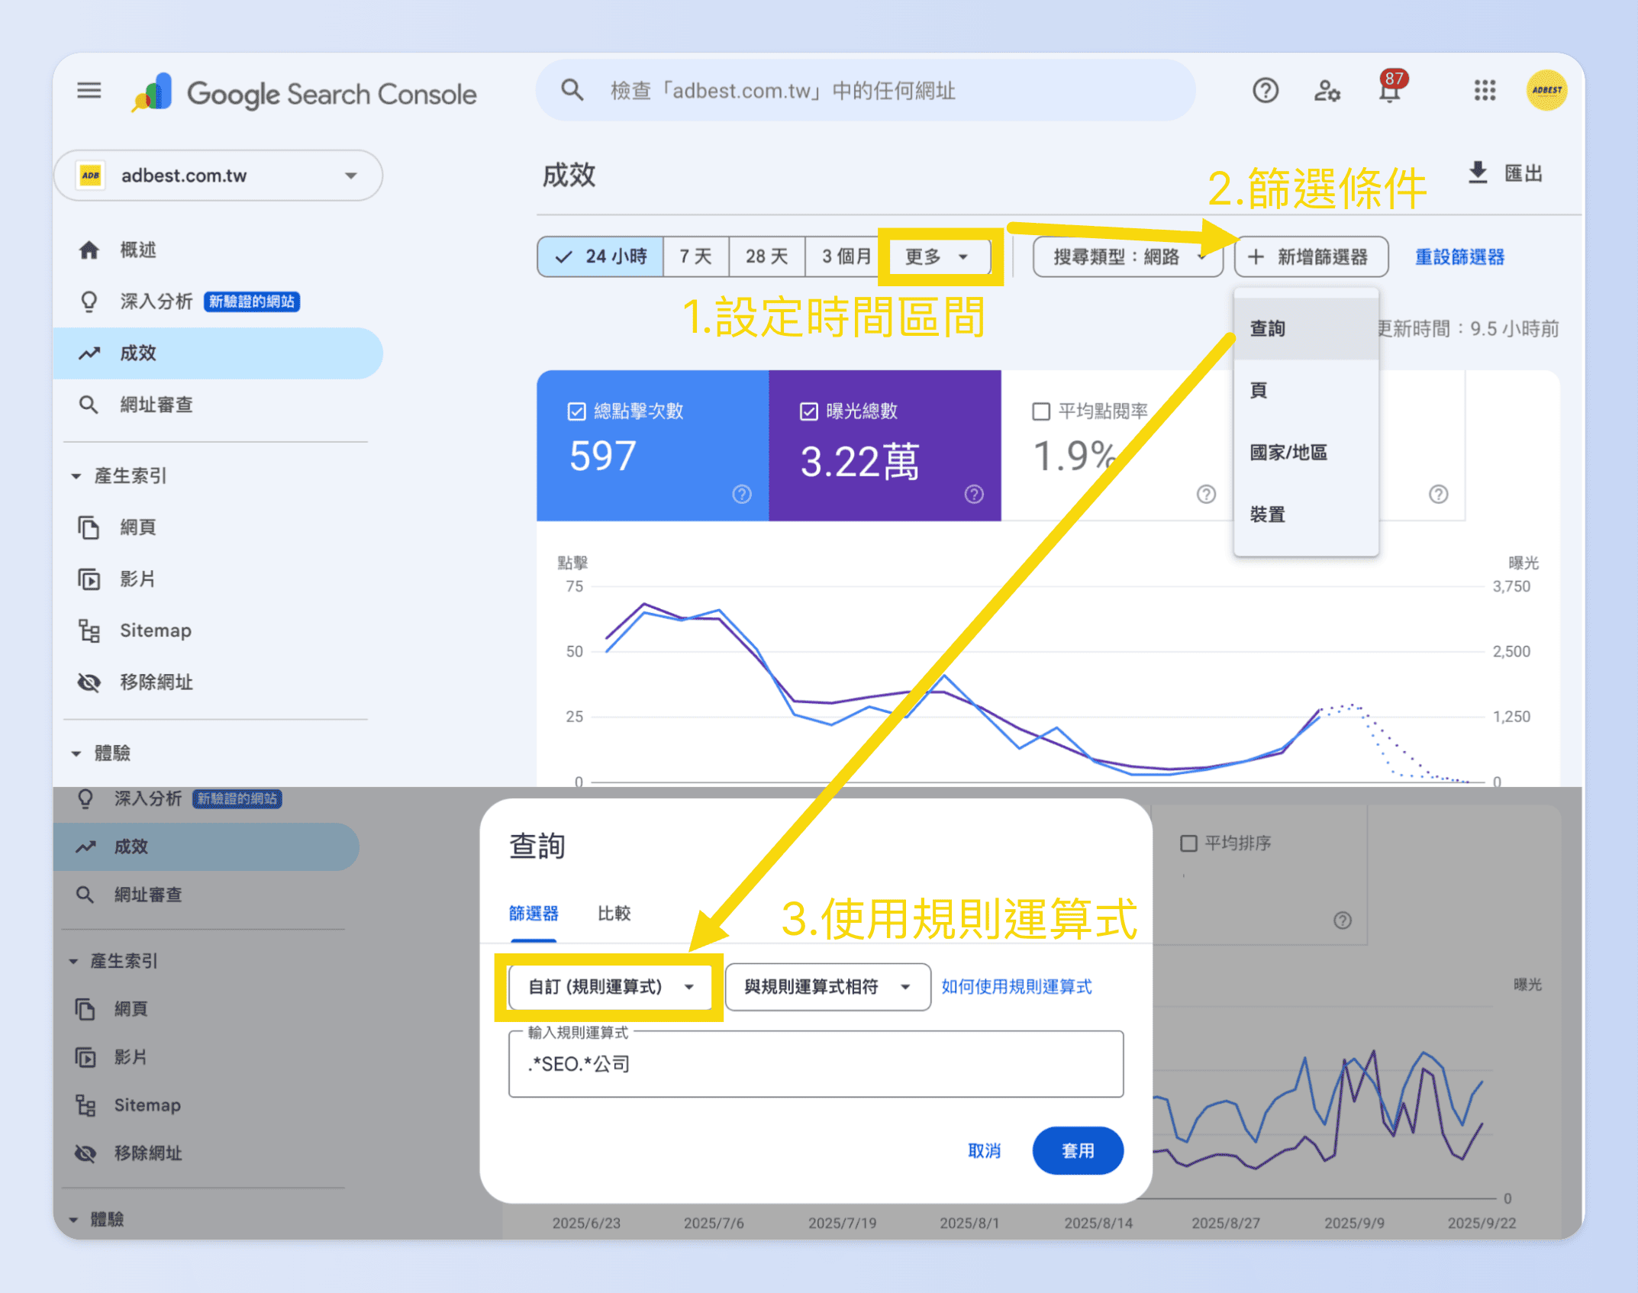Viewport: 1638px width, 1293px height.
Task: Click the ADBEST profile avatar
Action: tap(1546, 89)
